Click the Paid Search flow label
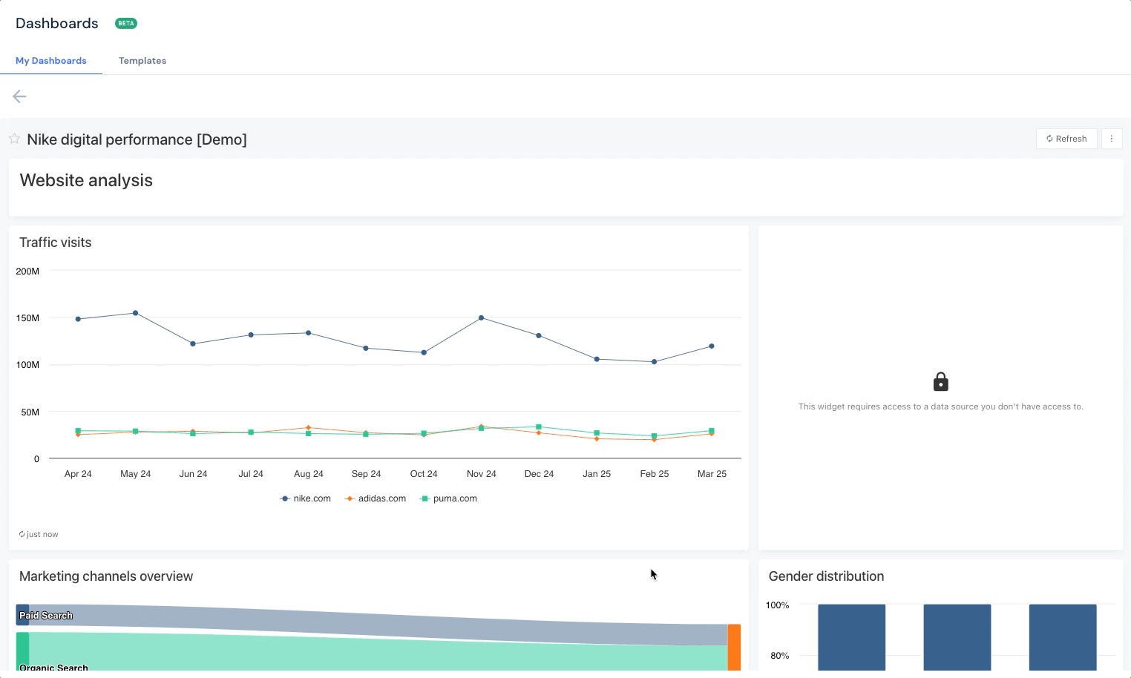The width and height of the screenshot is (1131, 678). pyautogui.click(x=46, y=616)
